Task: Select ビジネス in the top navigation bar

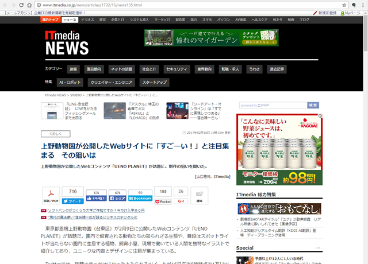Action: click(x=87, y=20)
